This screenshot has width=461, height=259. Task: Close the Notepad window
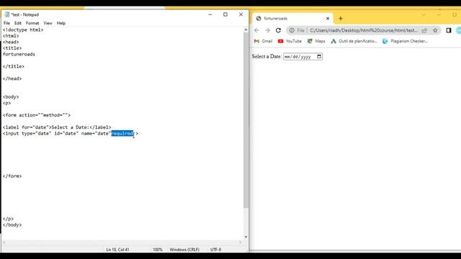(241, 14)
